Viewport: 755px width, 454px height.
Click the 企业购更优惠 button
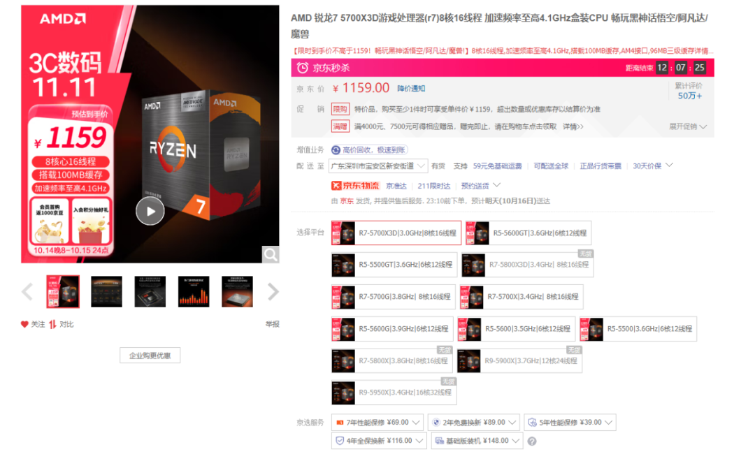coord(150,356)
